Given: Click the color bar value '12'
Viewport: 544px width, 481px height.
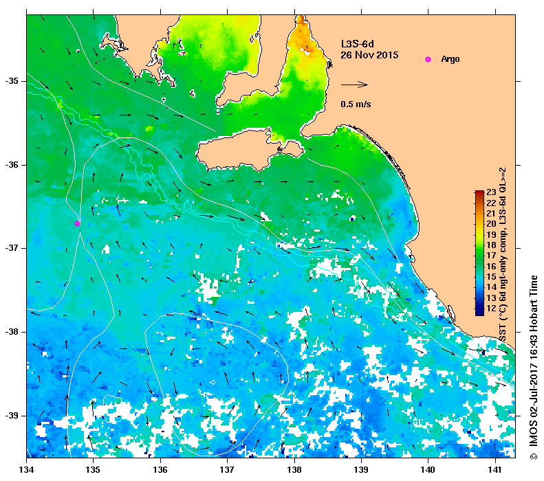Looking at the screenshot, I should [x=491, y=308].
